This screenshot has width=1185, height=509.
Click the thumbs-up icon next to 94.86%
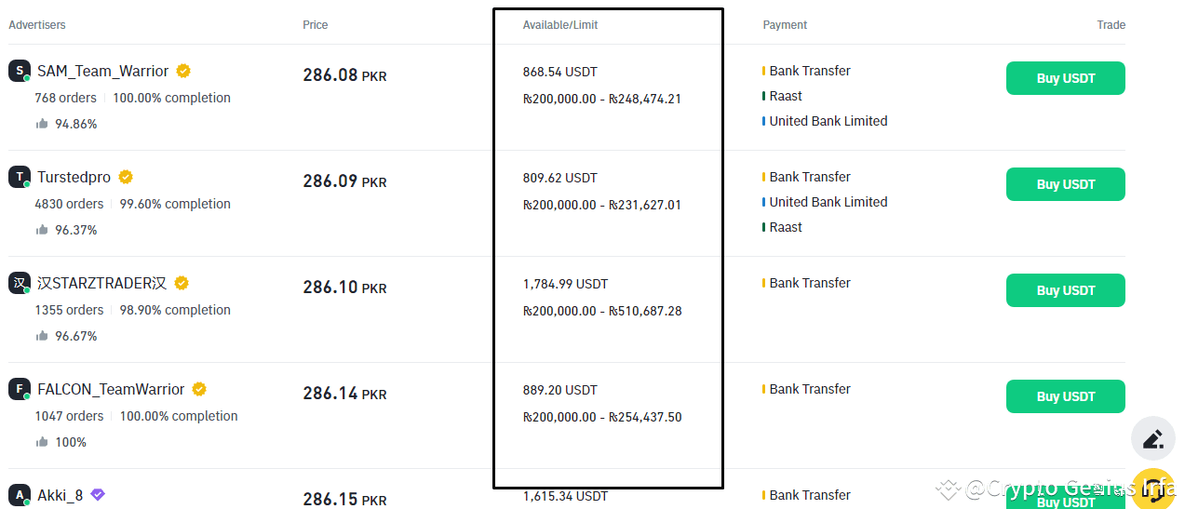pos(42,124)
